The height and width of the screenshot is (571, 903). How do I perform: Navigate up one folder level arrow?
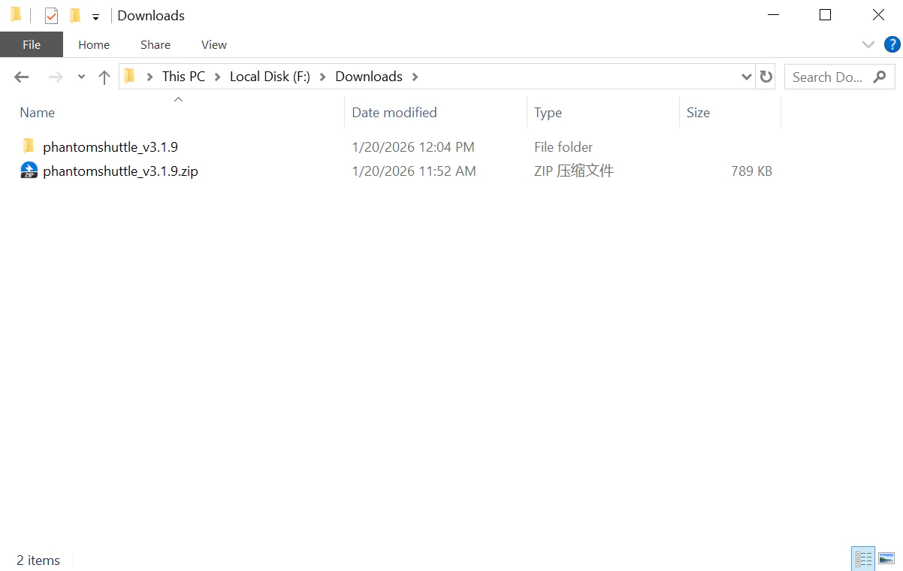[x=104, y=77]
